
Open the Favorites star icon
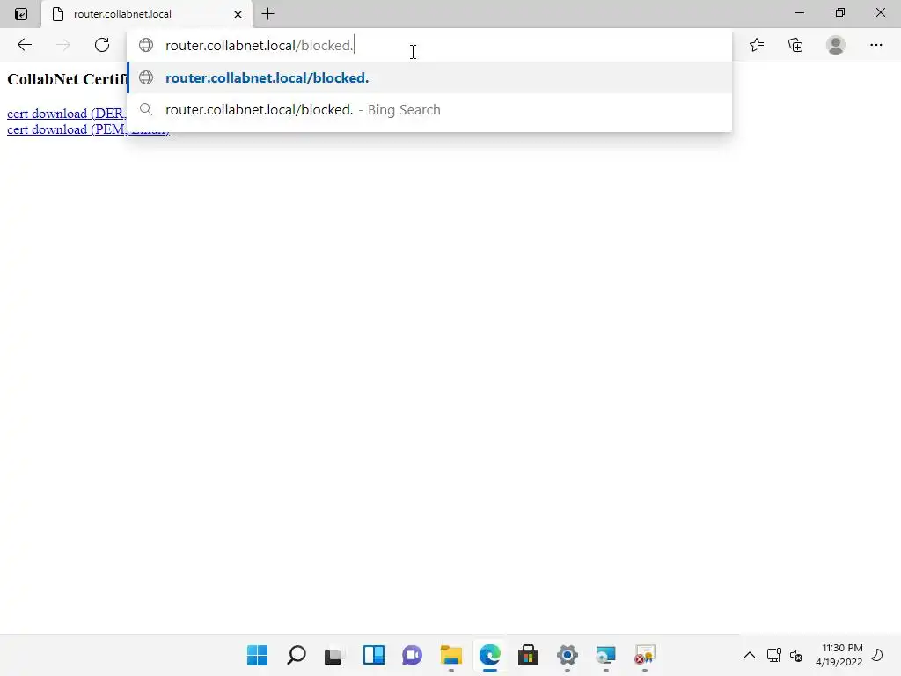coord(757,45)
